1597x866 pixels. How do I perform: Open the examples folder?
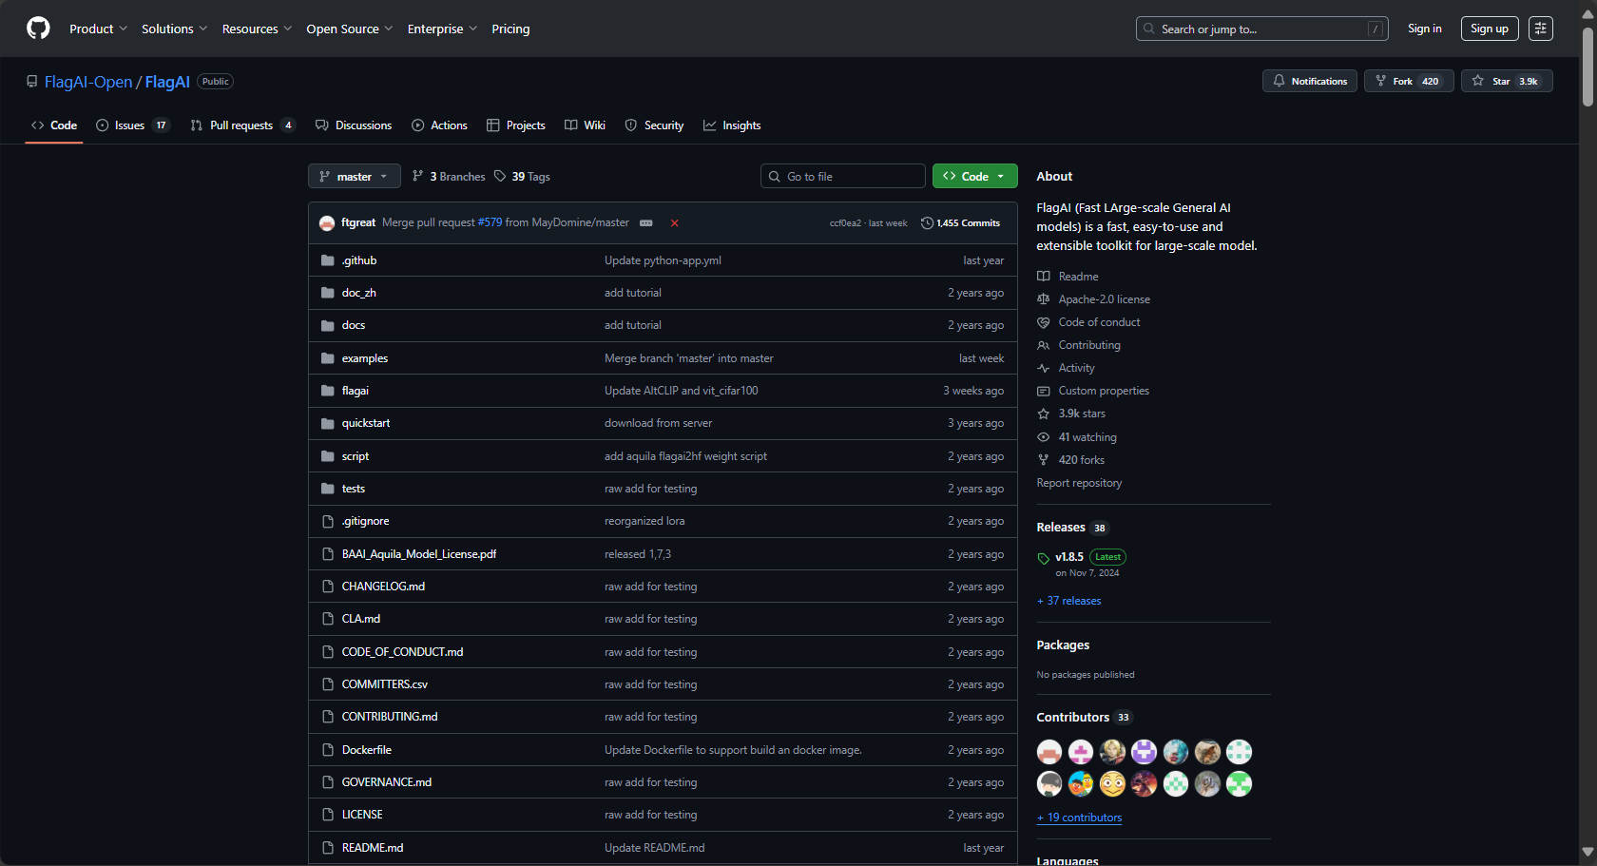365,358
